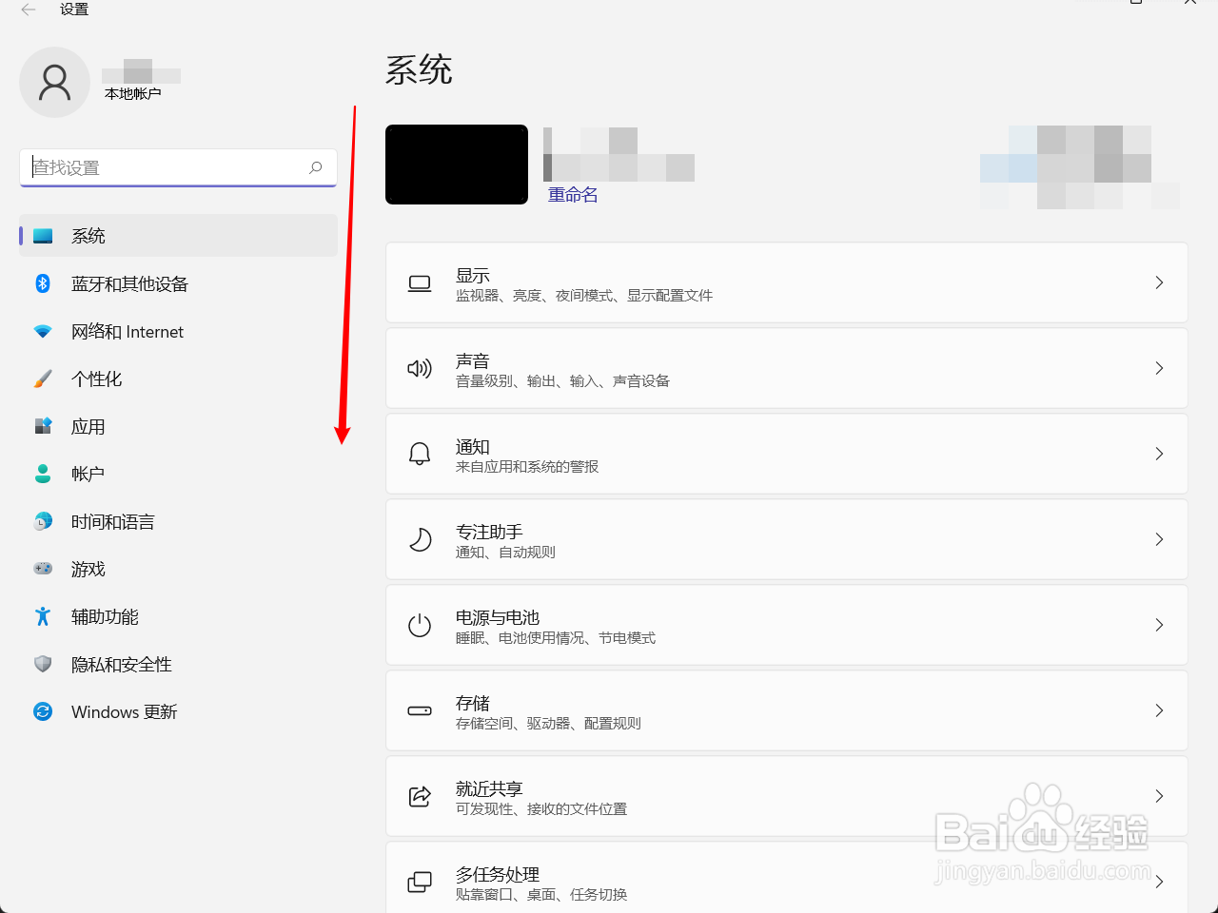
Task: Click '音量级别、输出、输入、声音设备' description
Action: click(563, 381)
